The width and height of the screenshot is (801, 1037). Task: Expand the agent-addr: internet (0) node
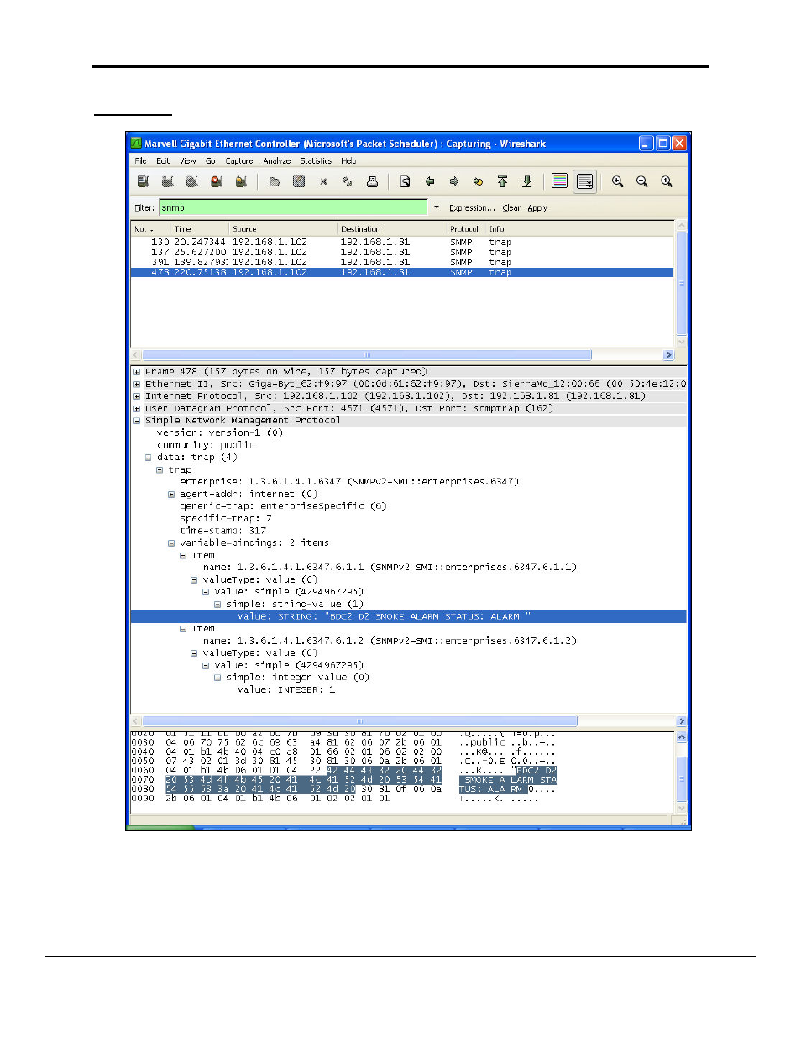pos(171,495)
